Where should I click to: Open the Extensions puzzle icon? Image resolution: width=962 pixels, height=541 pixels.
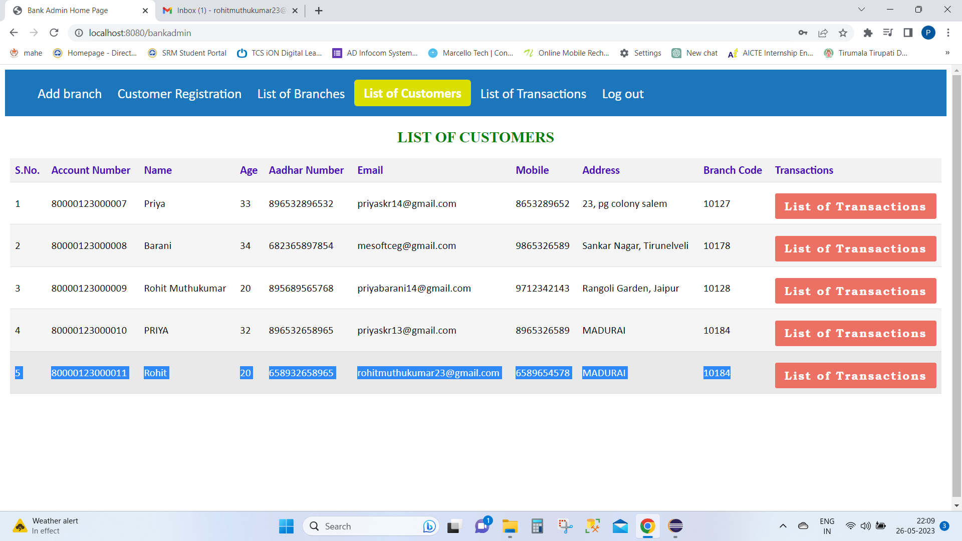click(868, 33)
